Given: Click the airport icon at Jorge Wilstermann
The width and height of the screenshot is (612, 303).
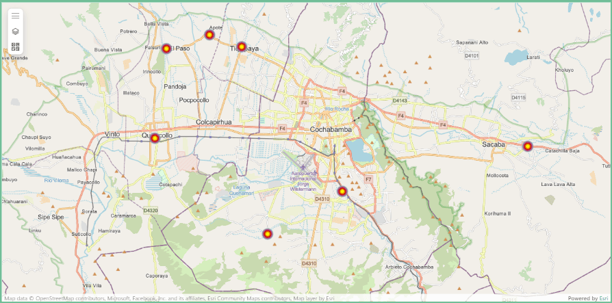Looking at the screenshot, I should coord(303,166).
